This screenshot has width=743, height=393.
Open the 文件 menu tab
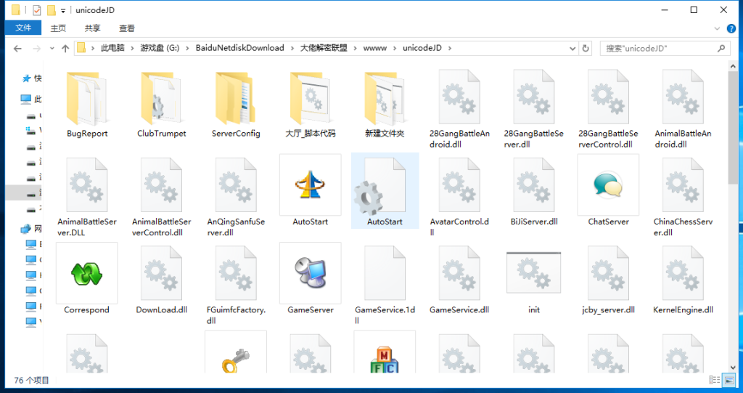point(23,28)
